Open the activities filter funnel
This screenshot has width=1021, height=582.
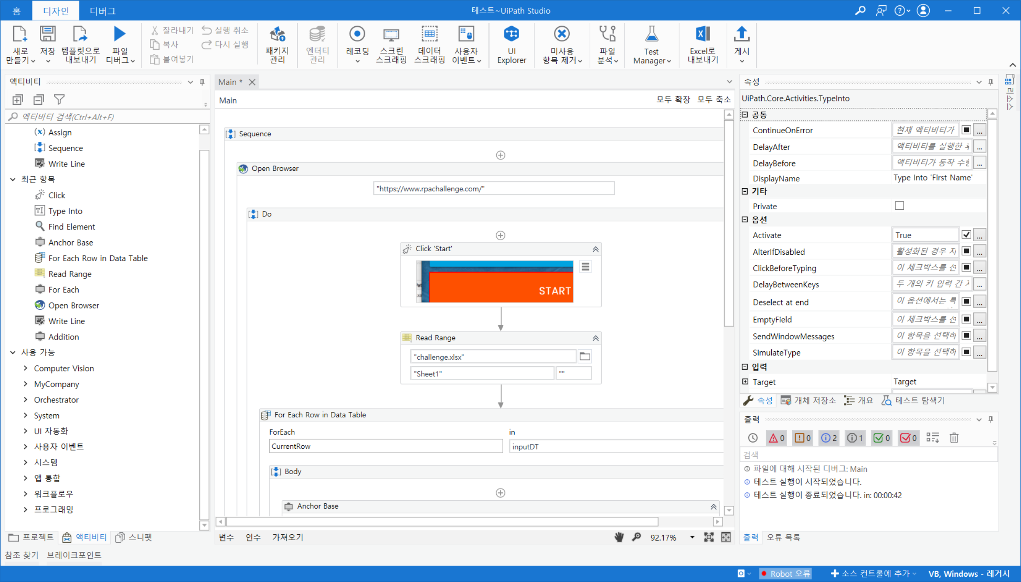click(x=59, y=100)
